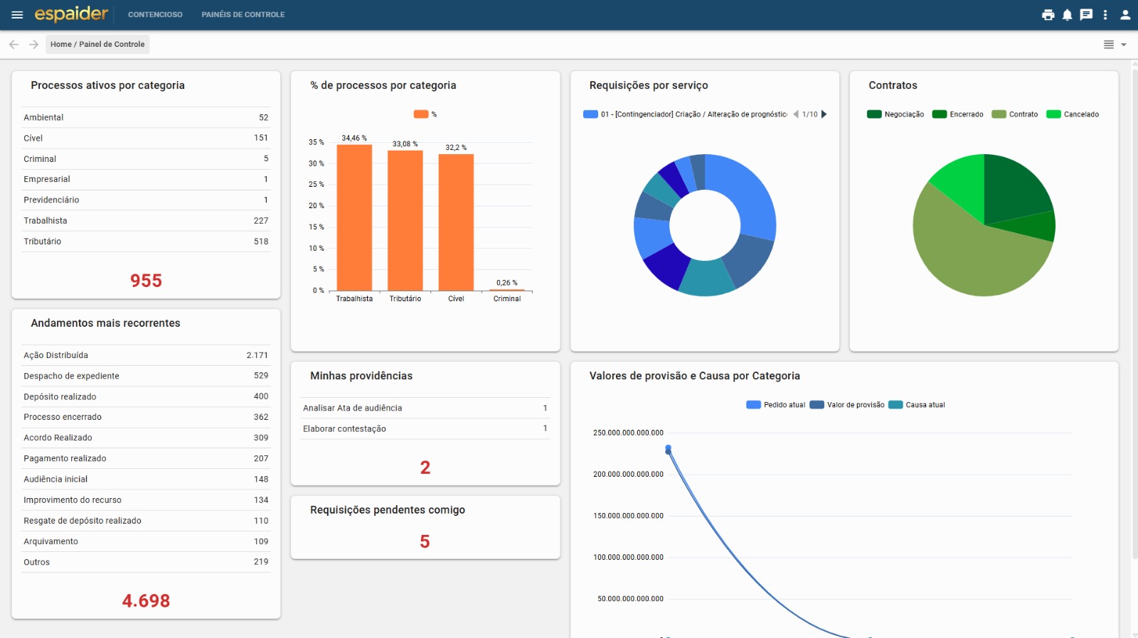1138x638 pixels.
Task: Click the Cancelado legend color swatch
Action: [x=1053, y=114]
